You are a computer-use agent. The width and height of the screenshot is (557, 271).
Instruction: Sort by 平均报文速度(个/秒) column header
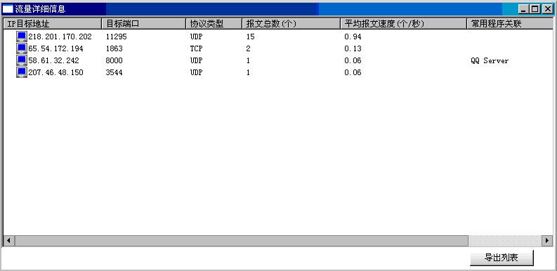click(404, 24)
